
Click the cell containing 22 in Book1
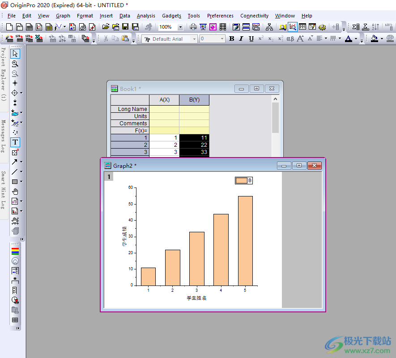tap(194, 145)
